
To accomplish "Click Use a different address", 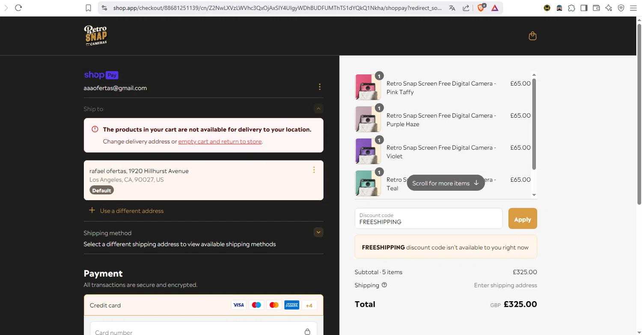I will (132, 210).
